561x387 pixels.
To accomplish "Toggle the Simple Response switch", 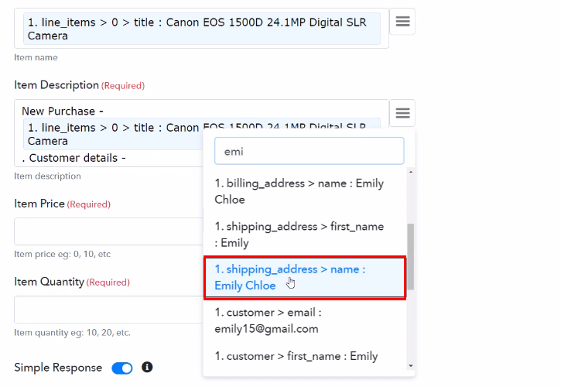I will coord(122,368).
